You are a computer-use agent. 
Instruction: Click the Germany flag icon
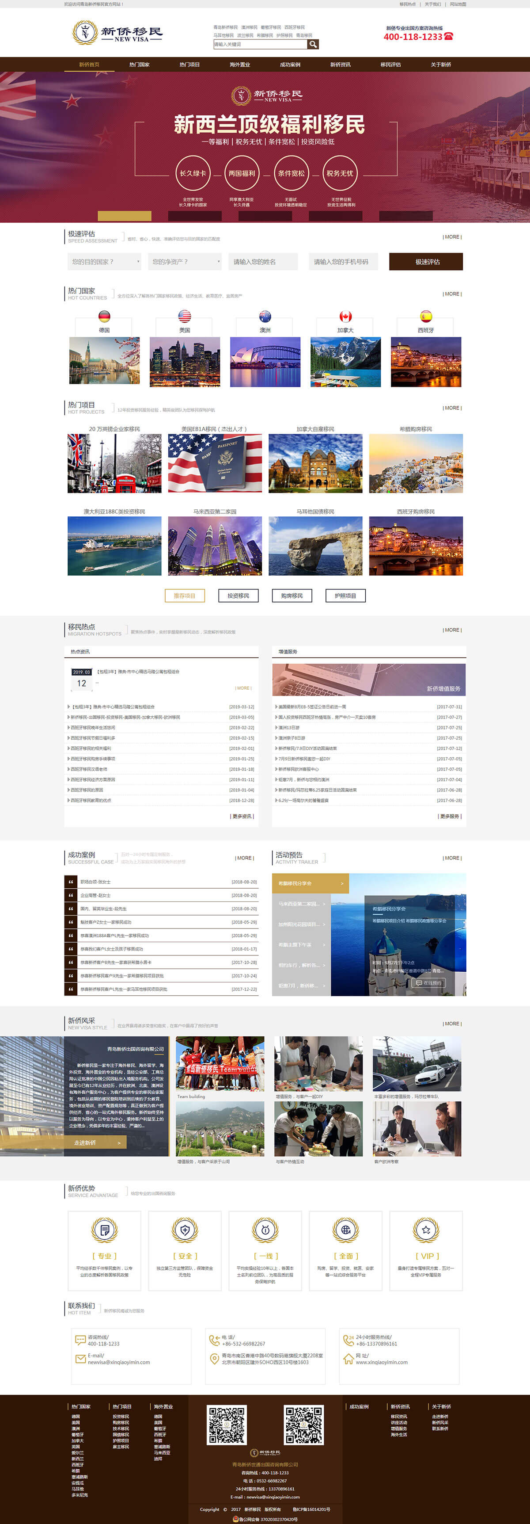tap(104, 316)
